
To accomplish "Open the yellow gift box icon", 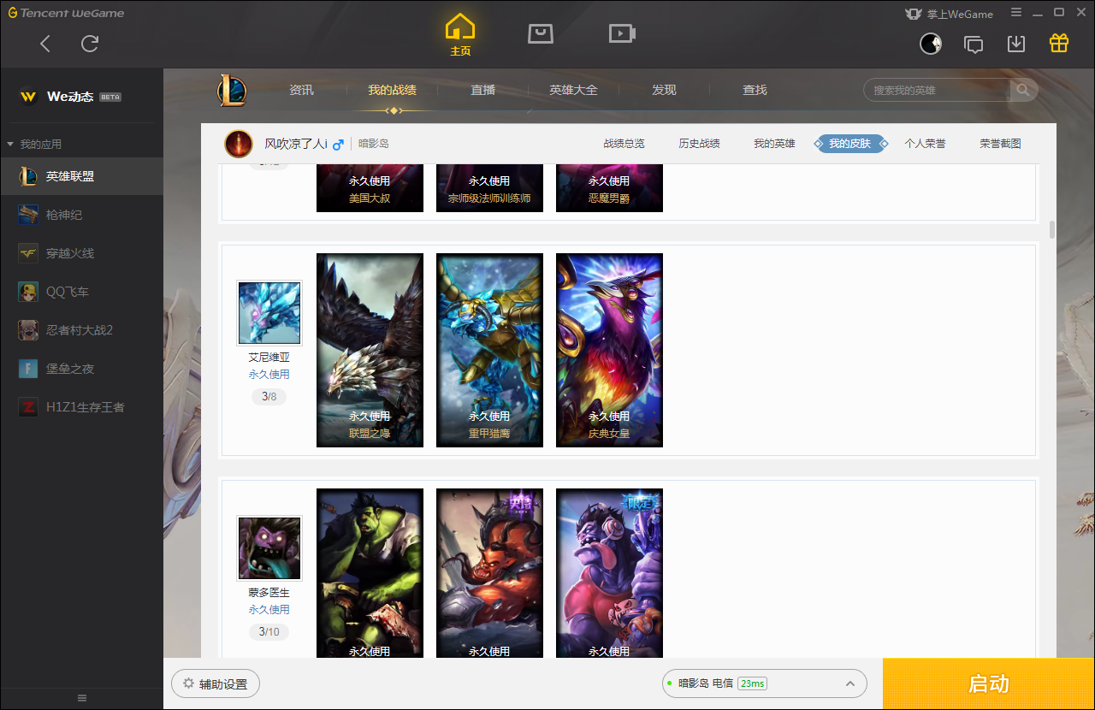I will [1059, 43].
